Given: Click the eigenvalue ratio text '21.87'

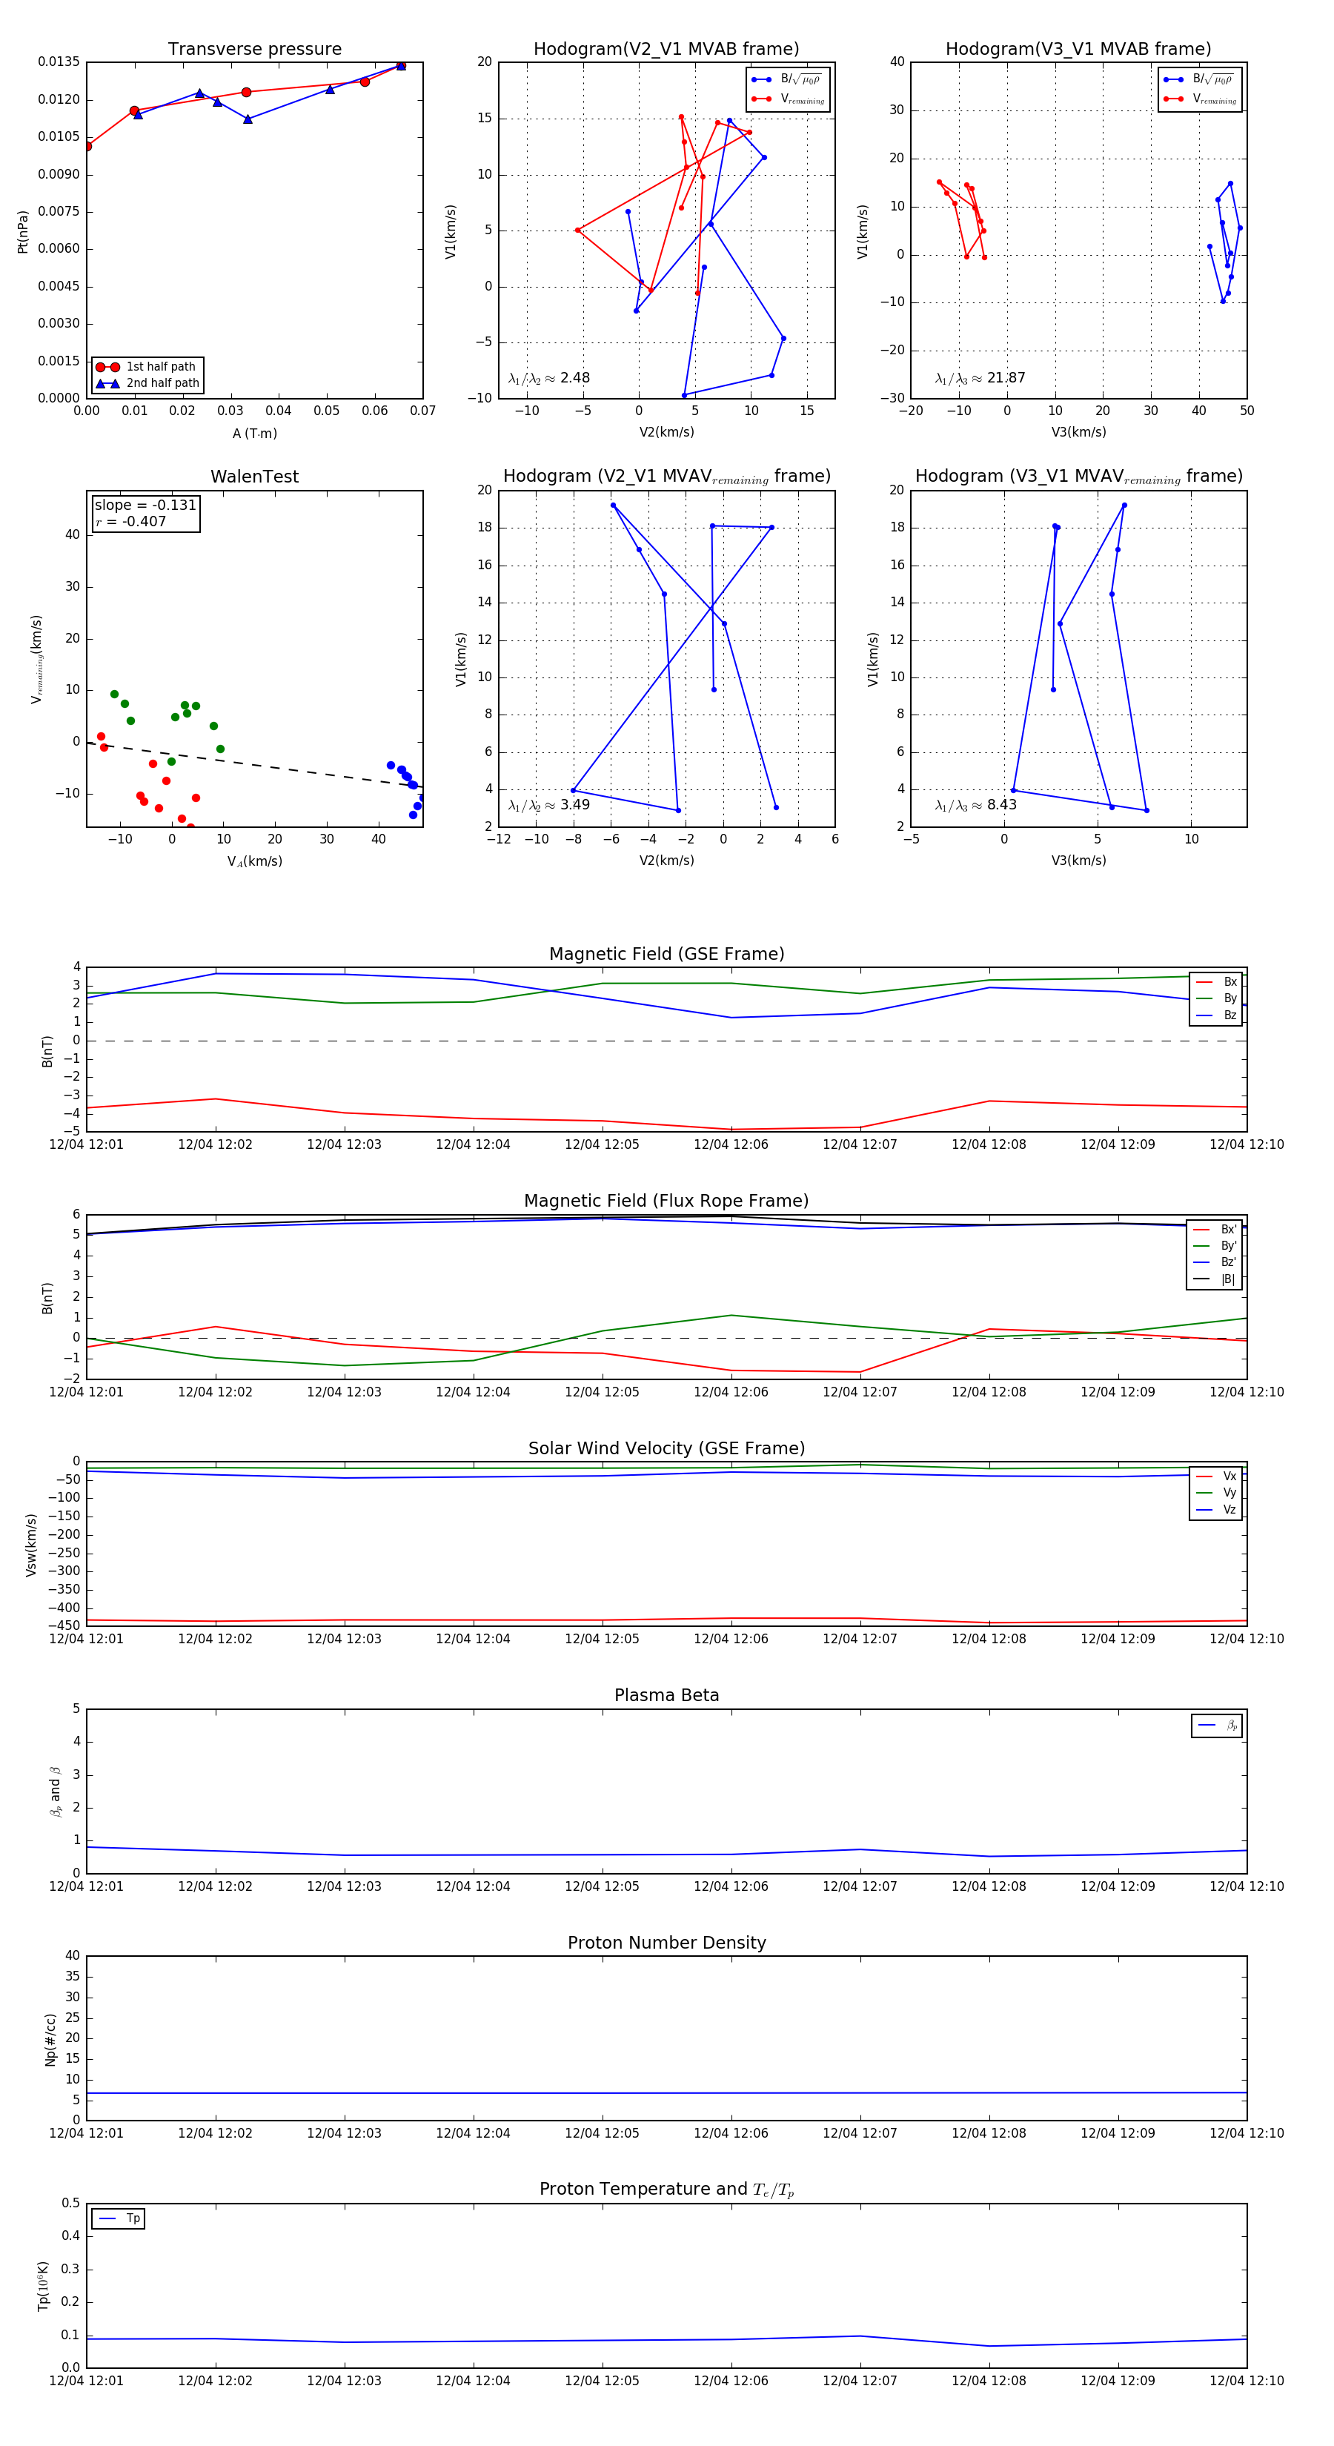Looking at the screenshot, I should tap(1006, 378).
